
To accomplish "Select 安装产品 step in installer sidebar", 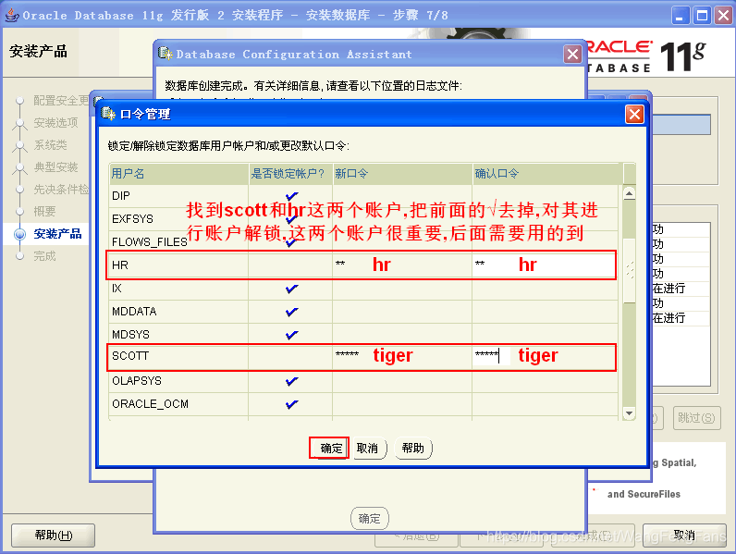I will coord(57,234).
